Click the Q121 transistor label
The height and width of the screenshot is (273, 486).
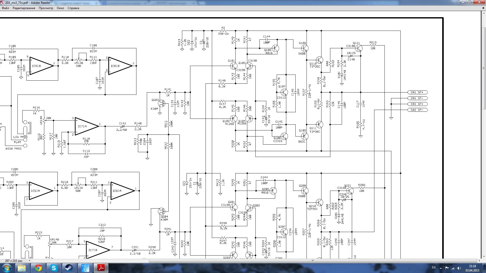[356, 43]
